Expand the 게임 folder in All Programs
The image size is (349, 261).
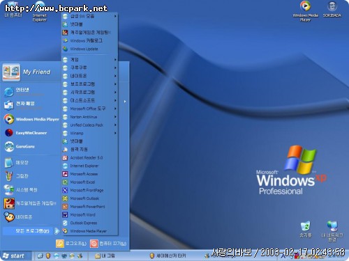pos(89,60)
